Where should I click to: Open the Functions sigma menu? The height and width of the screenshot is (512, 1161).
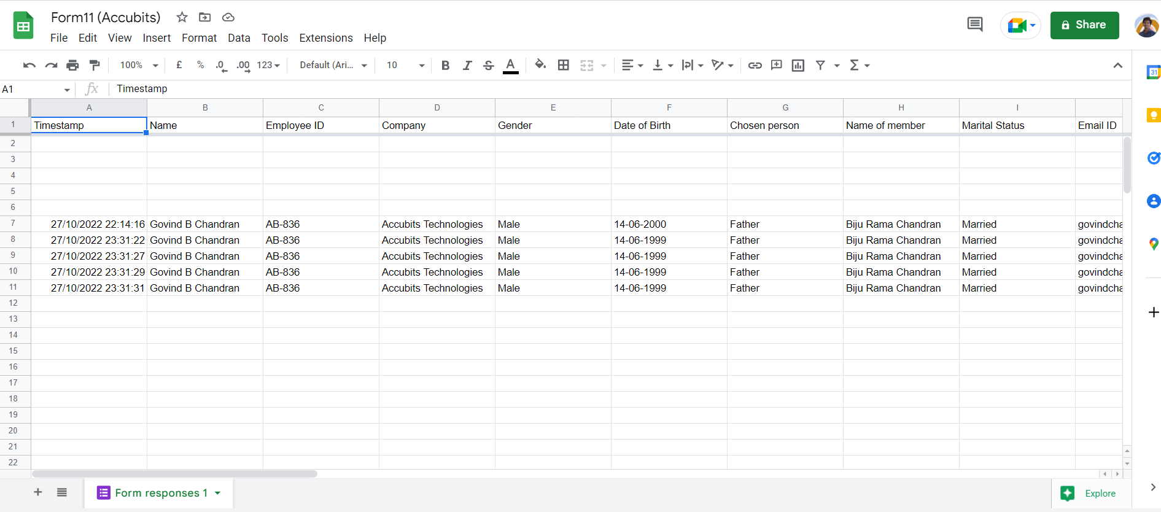[859, 65]
